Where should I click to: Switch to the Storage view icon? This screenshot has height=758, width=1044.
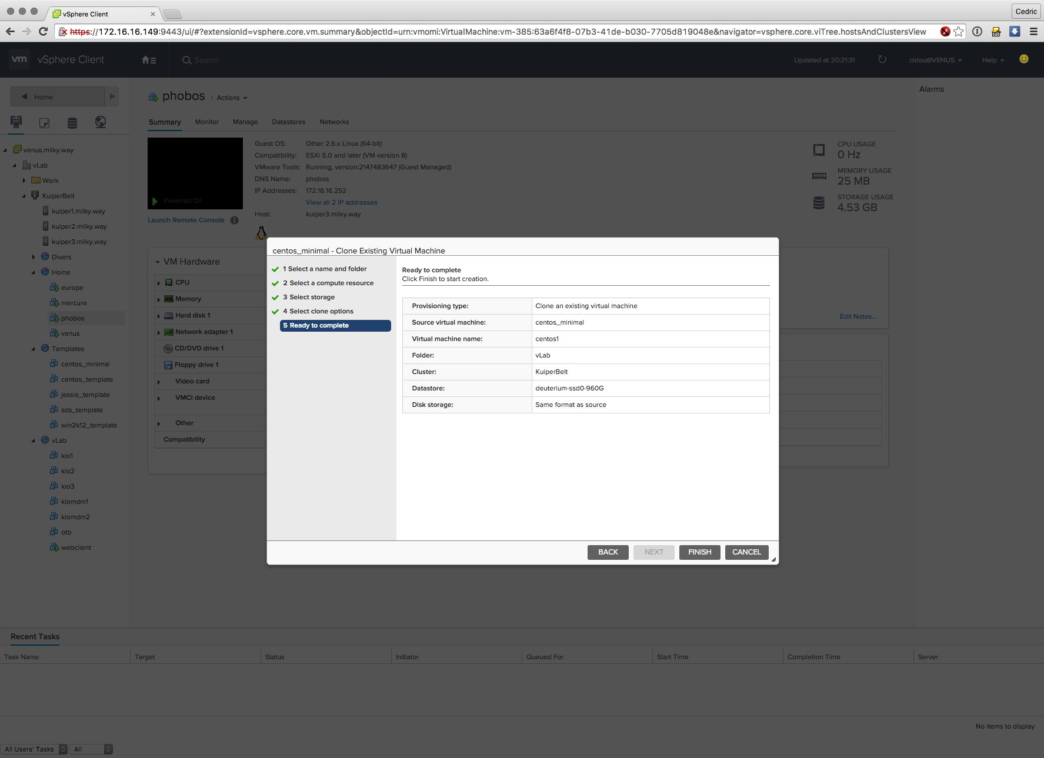tap(72, 122)
